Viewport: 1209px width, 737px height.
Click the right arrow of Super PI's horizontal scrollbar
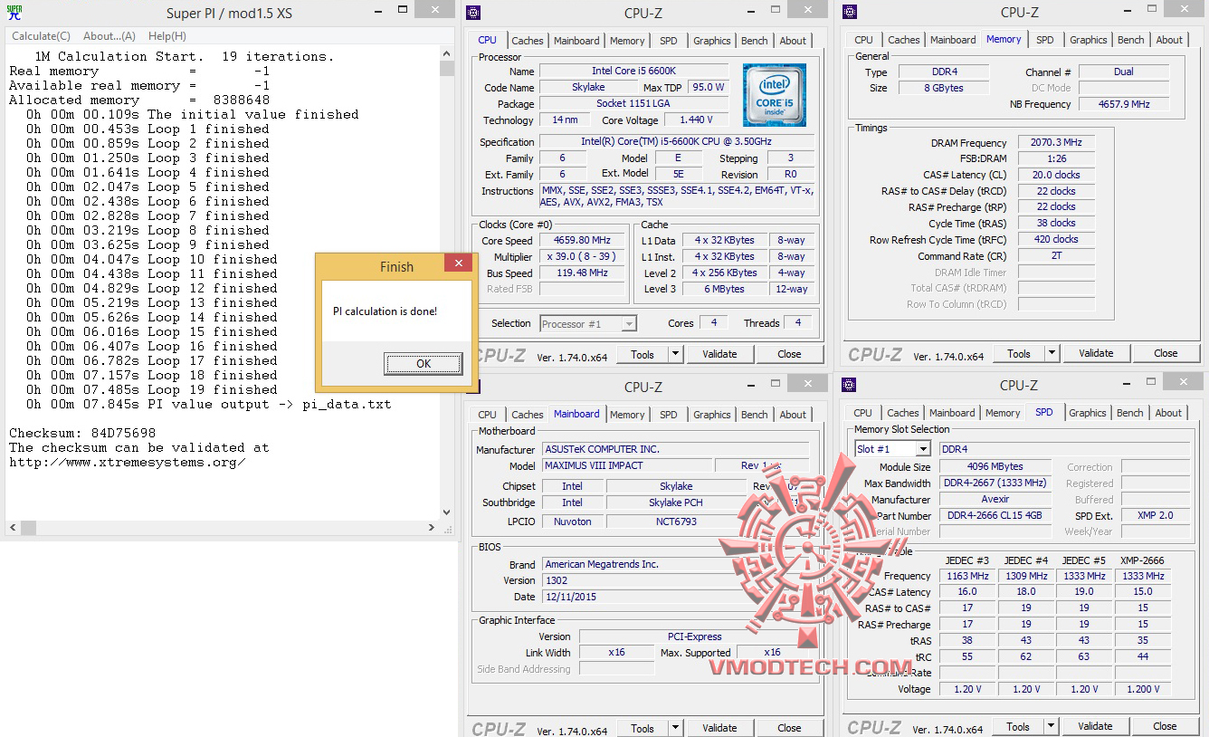tap(433, 527)
